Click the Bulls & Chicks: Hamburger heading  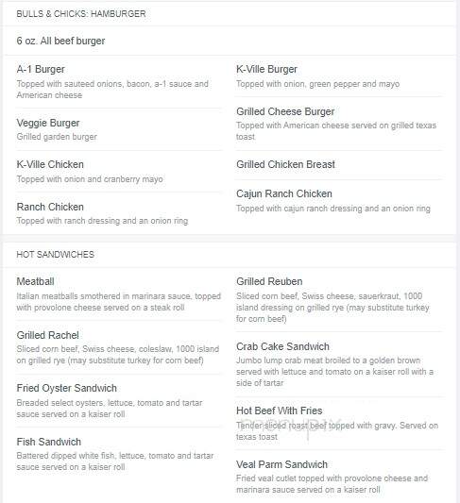pyautogui.click(x=81, y=14)
